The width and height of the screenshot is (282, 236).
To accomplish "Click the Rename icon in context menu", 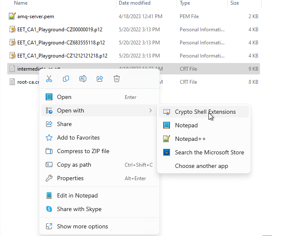I will (83, 79).
